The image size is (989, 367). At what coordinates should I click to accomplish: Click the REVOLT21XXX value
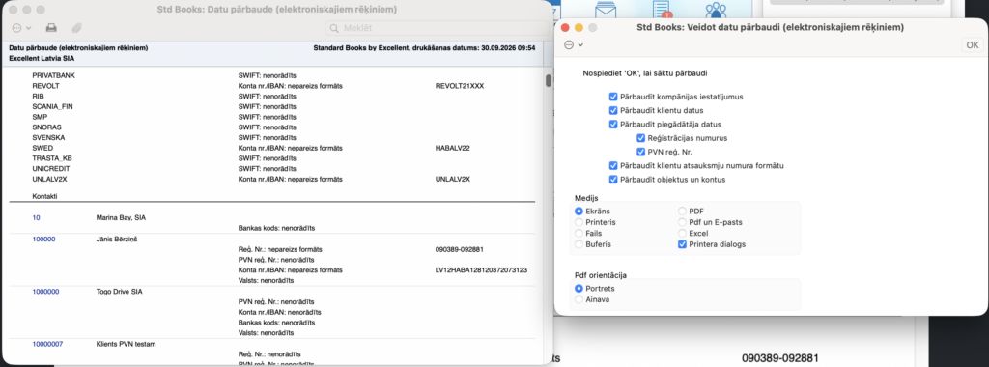coord(459,86)
